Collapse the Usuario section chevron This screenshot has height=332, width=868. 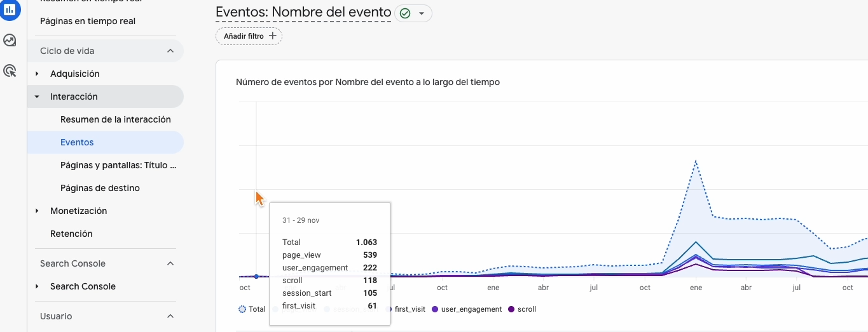[x=170, y=316]
